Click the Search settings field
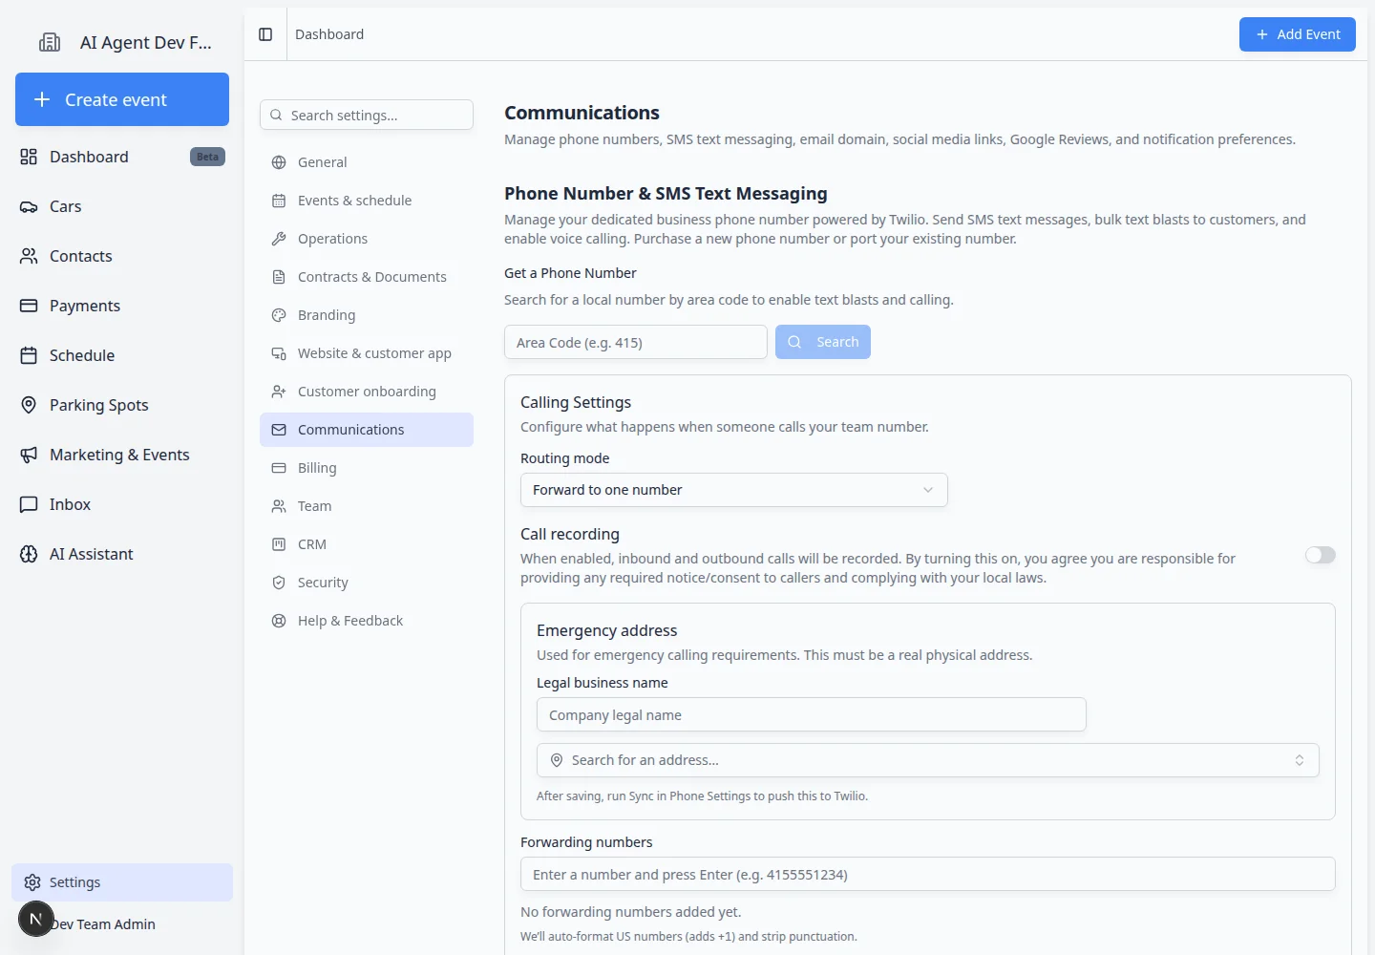Viewport: 1375px width, 955px height. click(367, 115)
